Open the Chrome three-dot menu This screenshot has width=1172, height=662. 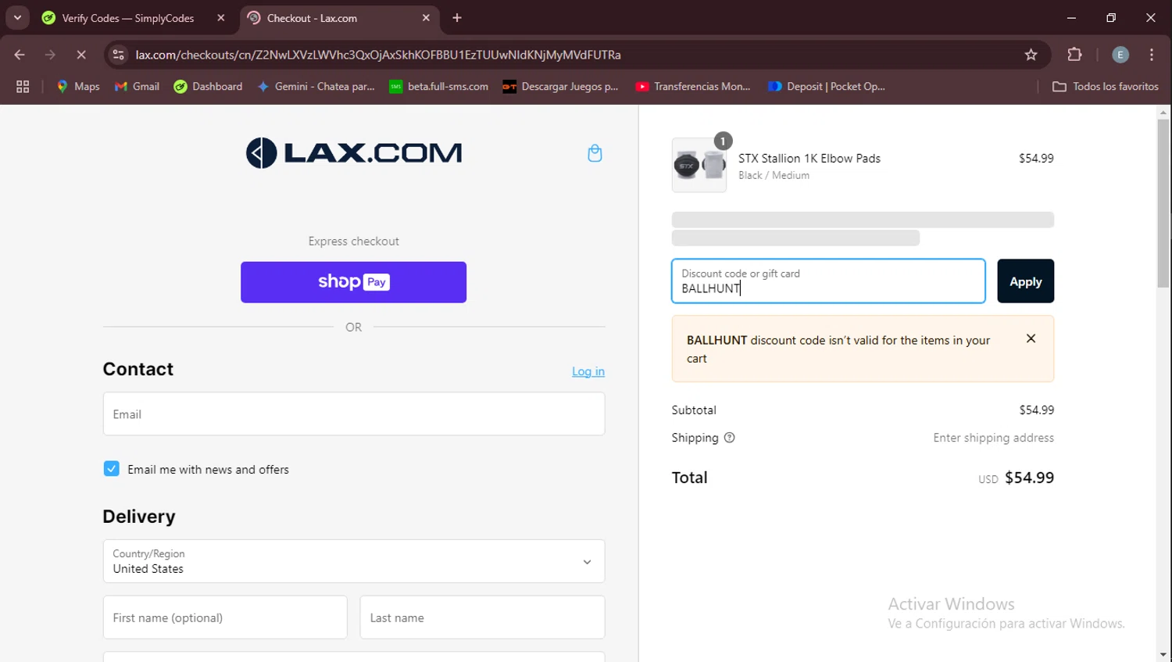click(x=1152, y=55)
